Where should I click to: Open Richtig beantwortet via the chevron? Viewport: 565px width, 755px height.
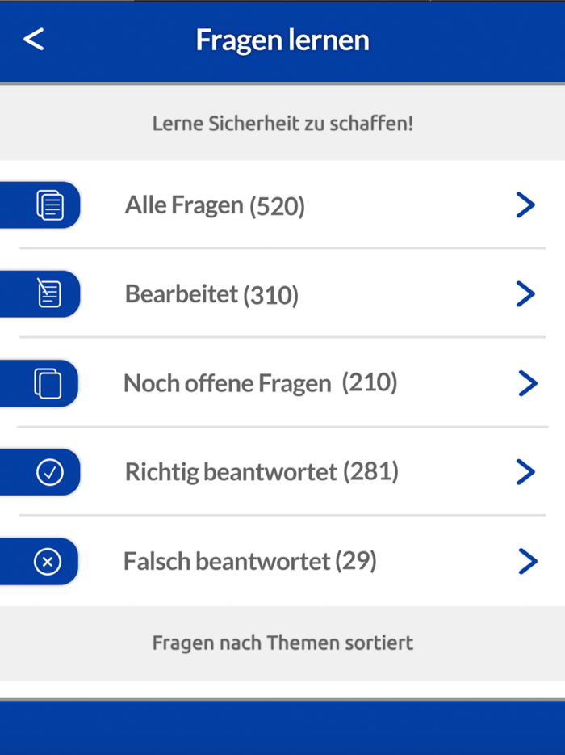tap(526, 472)
